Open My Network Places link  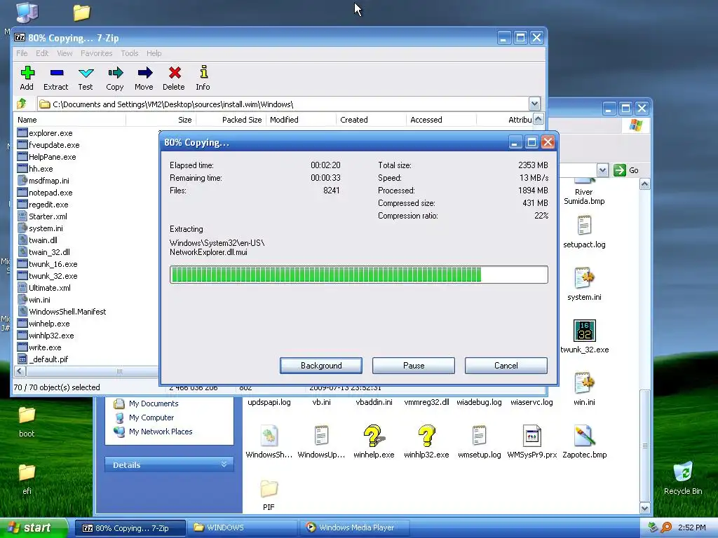point(161,432)
